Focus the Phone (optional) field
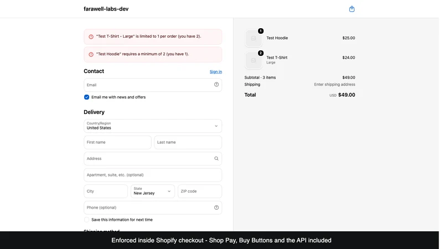This screenshot has height=249, width=443. click(153, 207)
